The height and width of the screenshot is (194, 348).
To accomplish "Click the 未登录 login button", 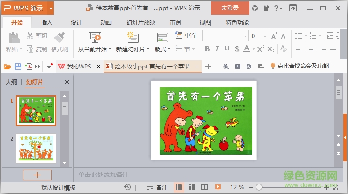I will click(230, 8).
